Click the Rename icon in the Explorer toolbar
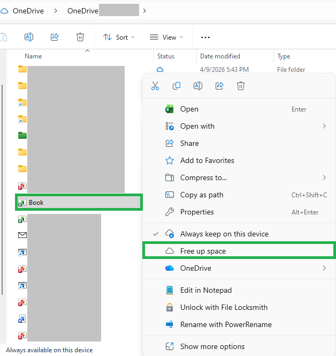The image size is (336, 356). pyautogui.click(x=29, y=37)
